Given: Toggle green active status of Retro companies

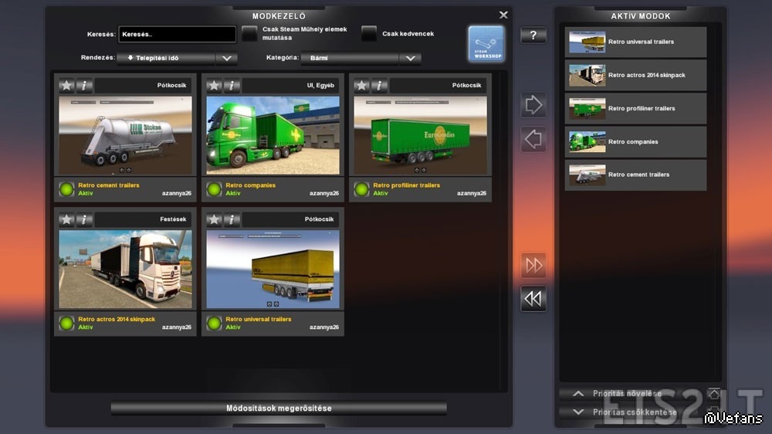Looking at the screenshot, I should 214,189.
